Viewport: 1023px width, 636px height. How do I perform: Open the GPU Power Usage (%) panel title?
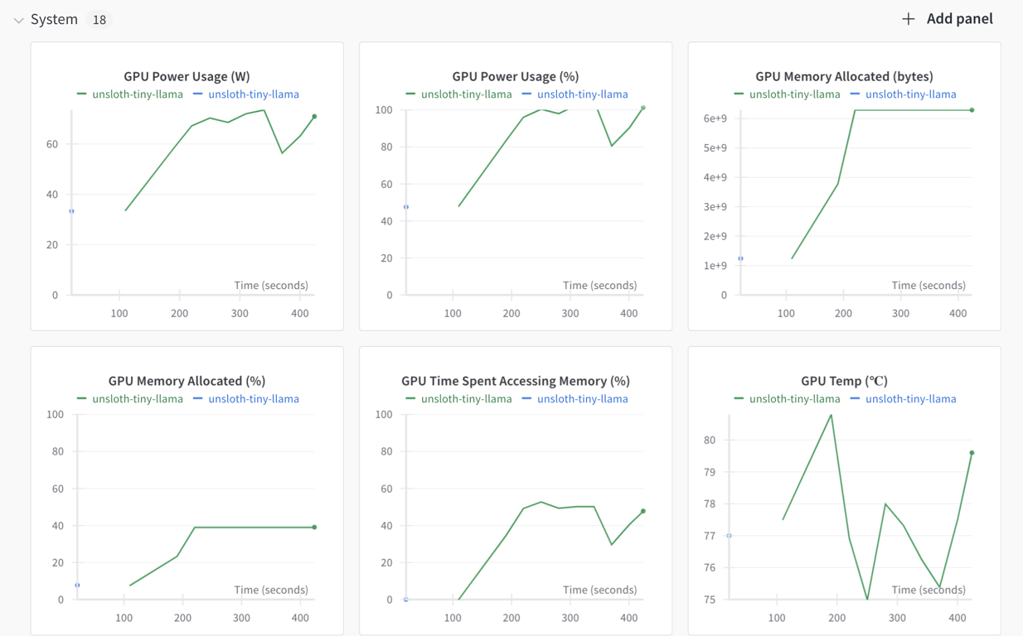[516, 76]
